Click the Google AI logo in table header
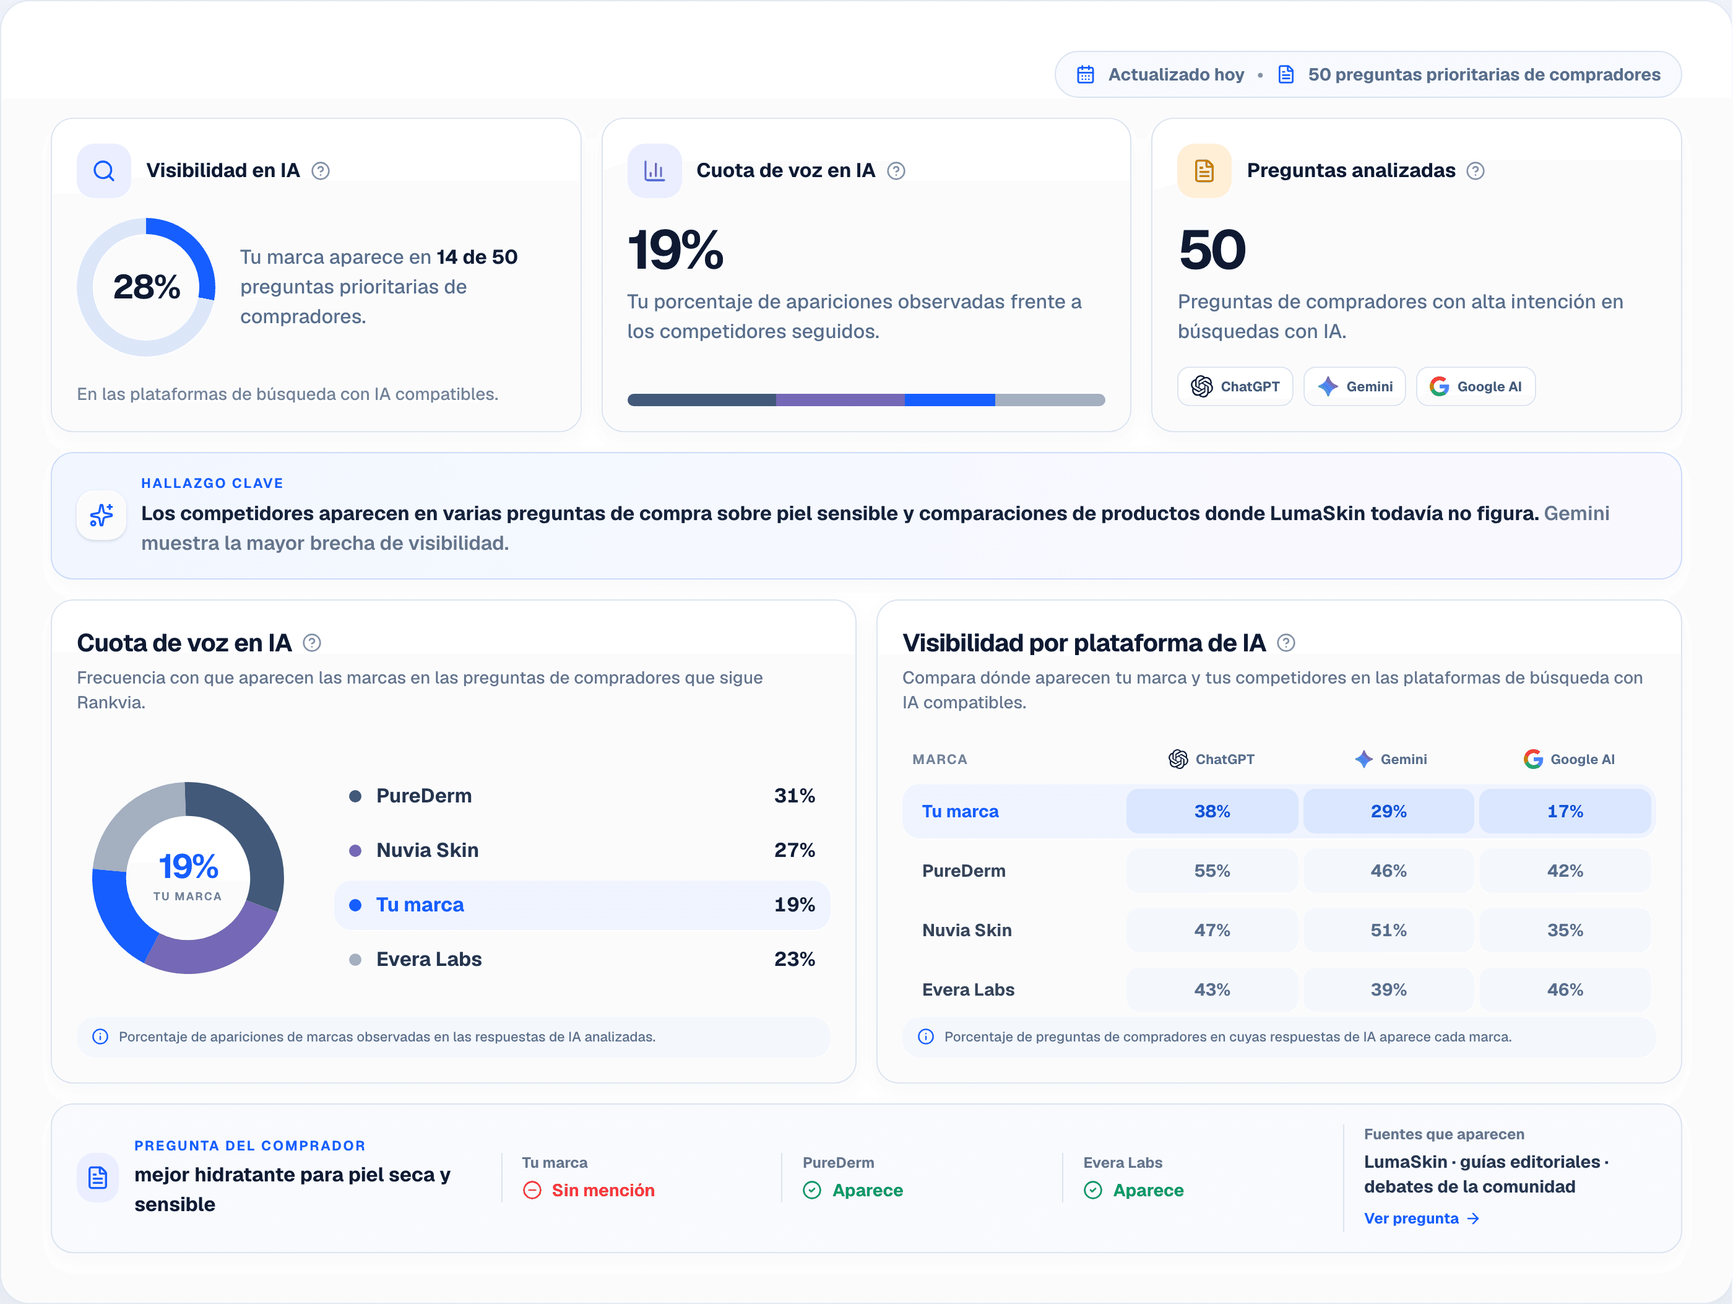 [x=1533, y=758]
